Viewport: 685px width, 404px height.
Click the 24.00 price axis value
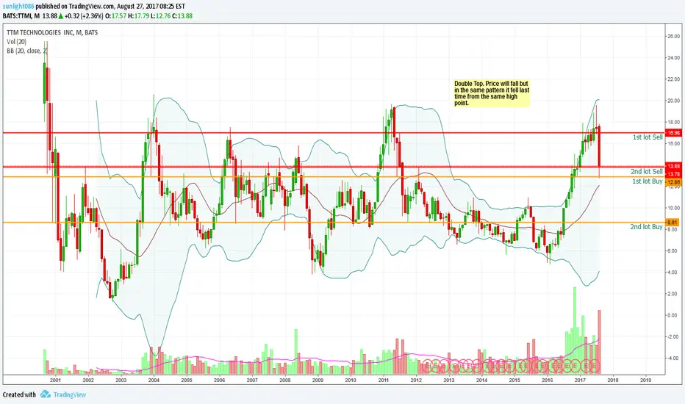click(673, 57)
